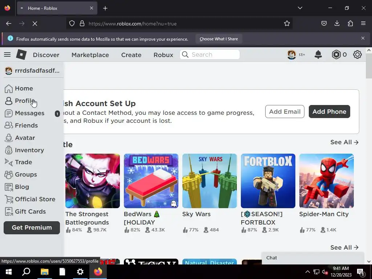Open the rrrdsfadfasdf username link
372x279 pixels.
(x=32, y=71)
